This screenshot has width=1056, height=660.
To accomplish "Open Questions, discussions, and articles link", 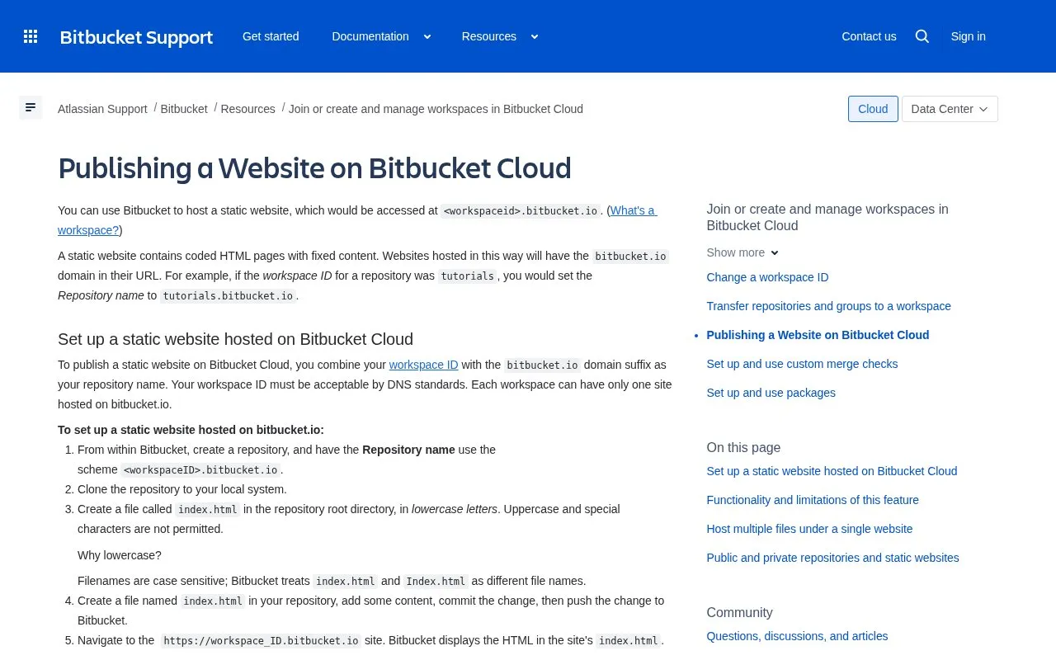I will pyautogui.click(x=797, y=636).
